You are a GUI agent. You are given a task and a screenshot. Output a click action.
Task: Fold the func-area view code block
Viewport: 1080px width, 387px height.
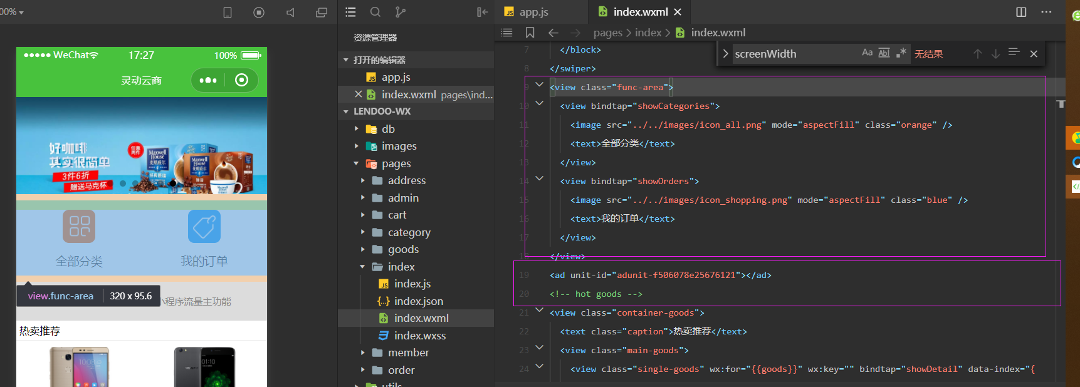pos(539,84)
